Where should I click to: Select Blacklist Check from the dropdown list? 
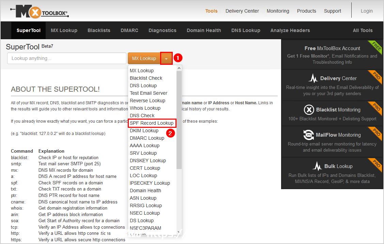pos(146,78)
